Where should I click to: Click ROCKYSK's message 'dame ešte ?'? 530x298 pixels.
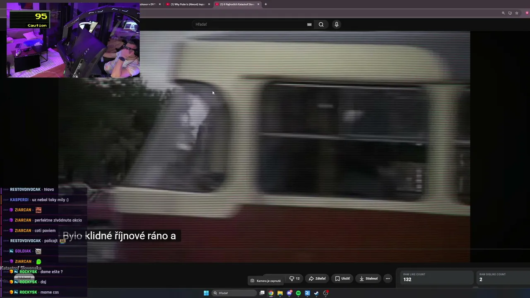(51, 272)
